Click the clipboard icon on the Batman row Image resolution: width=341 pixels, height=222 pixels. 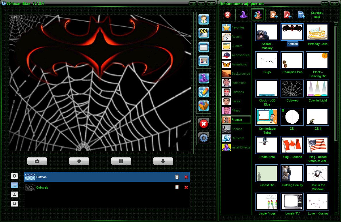(x=177, y=177)
